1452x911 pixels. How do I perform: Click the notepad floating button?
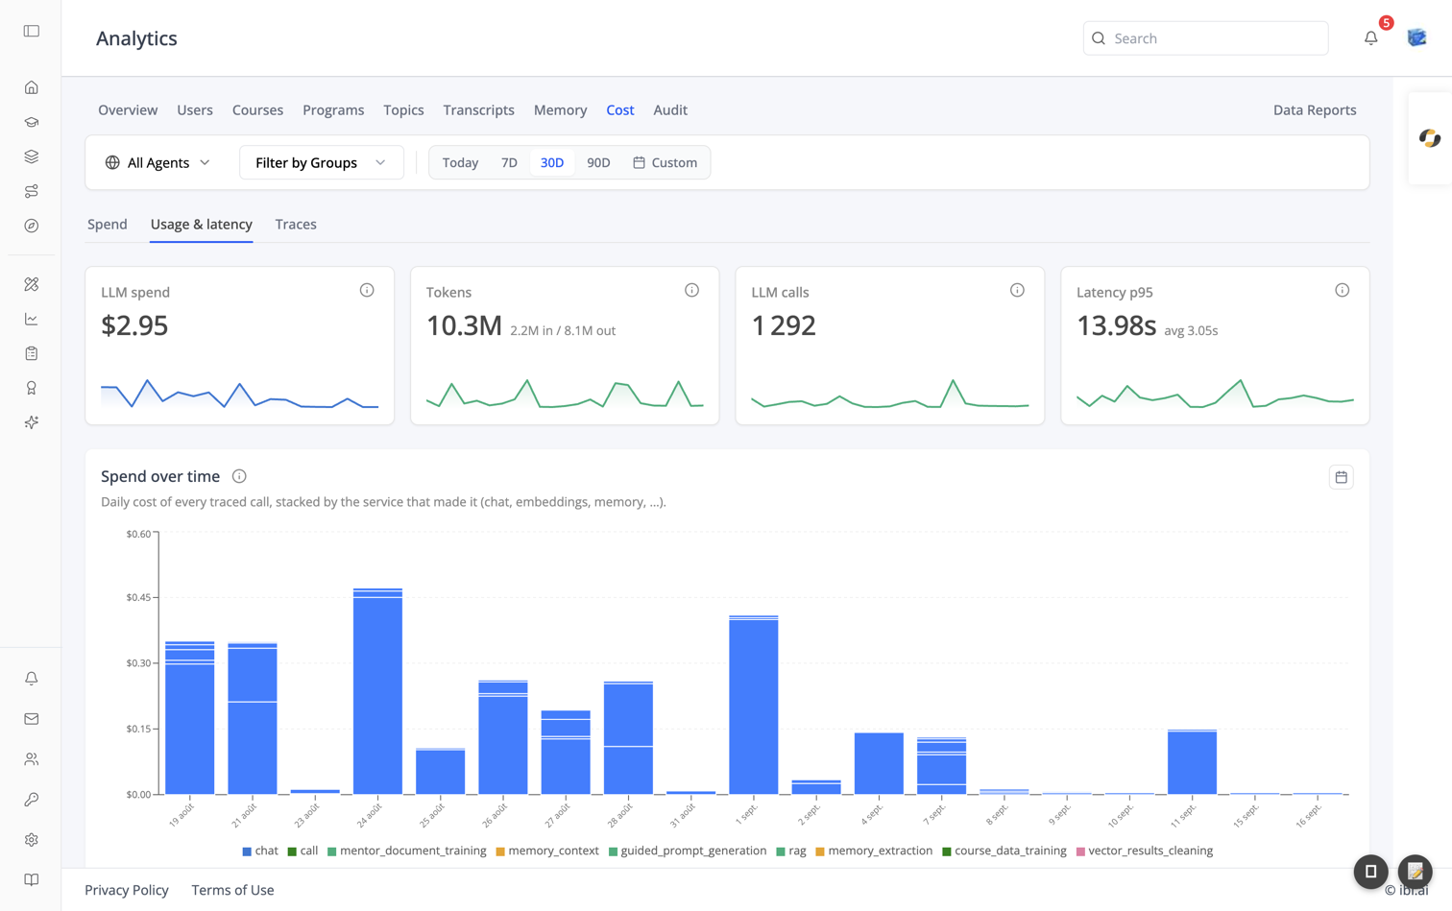pos(1416,872)
